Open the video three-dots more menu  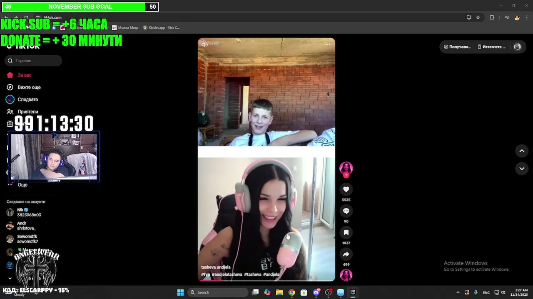coord(327,44)
